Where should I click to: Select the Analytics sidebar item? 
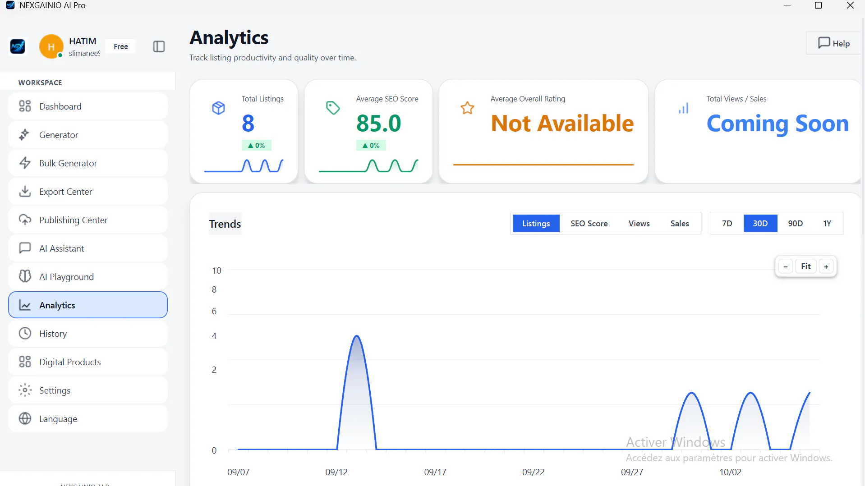click(88, 305)
